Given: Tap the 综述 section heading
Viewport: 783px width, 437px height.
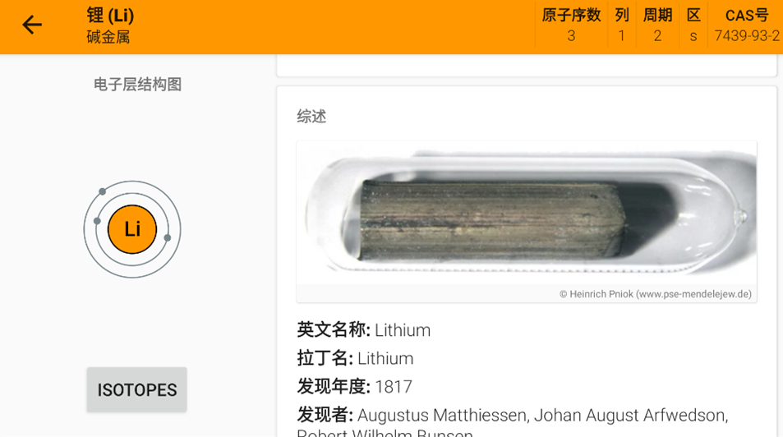Looking at the screenshot, I should (311, 117).
